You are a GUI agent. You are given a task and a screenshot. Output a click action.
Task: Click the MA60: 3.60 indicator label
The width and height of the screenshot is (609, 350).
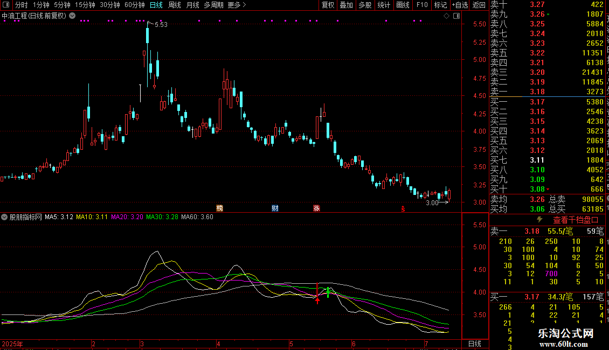(x=197, y=217)
